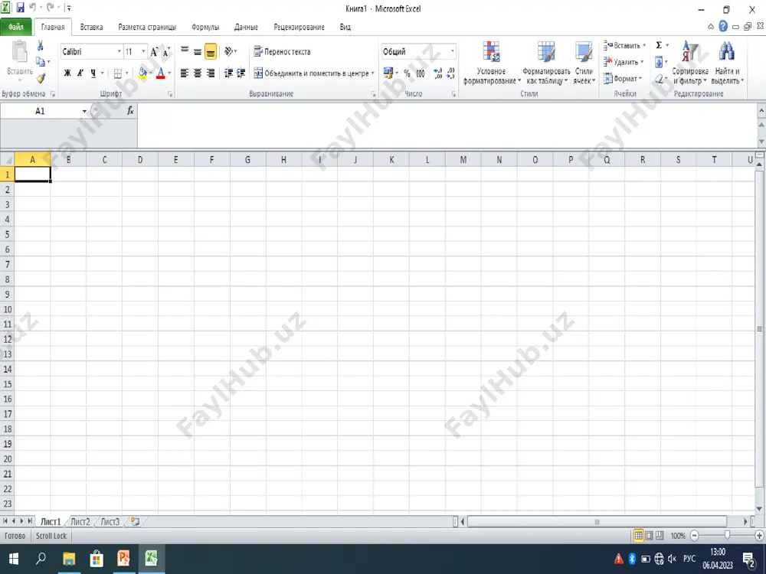Screen dimensions: 766x574
Task: Open the Формат cells dropdown
Action: pyautogui.click(x=622, y=79)
